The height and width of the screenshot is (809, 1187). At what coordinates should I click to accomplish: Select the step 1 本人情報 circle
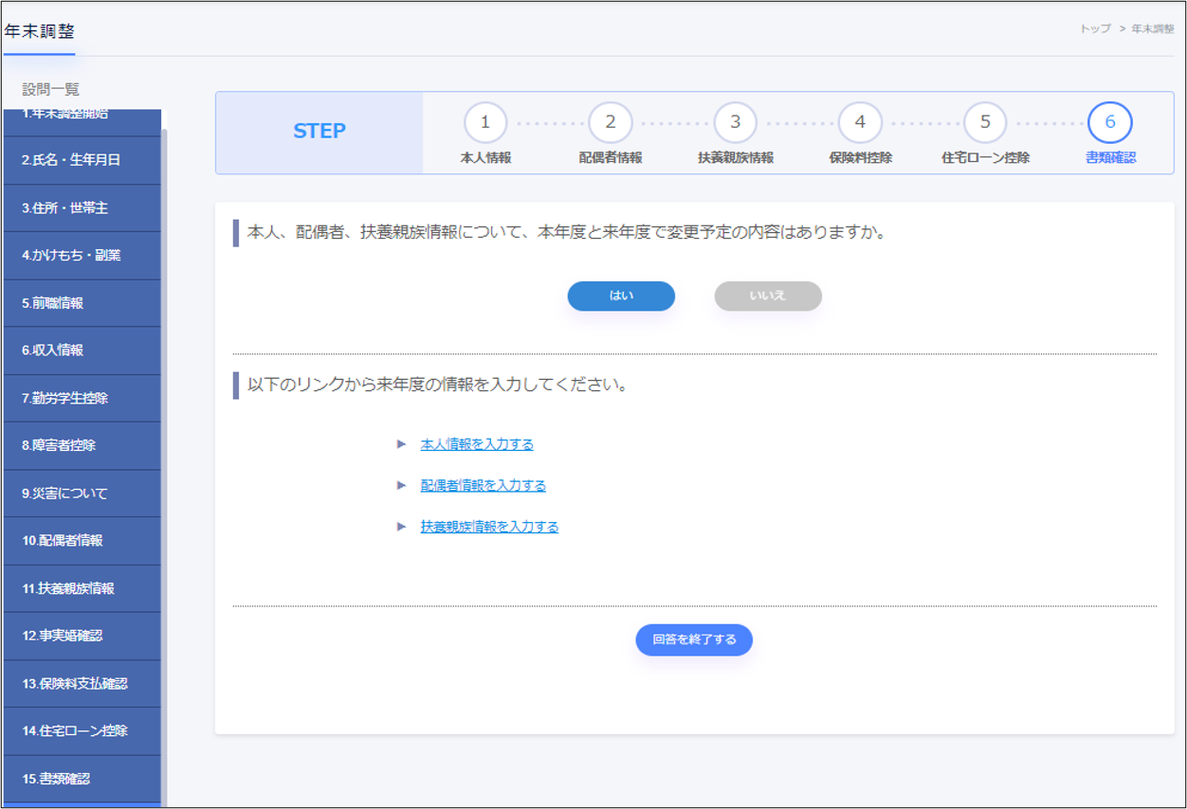click(486, 121)
